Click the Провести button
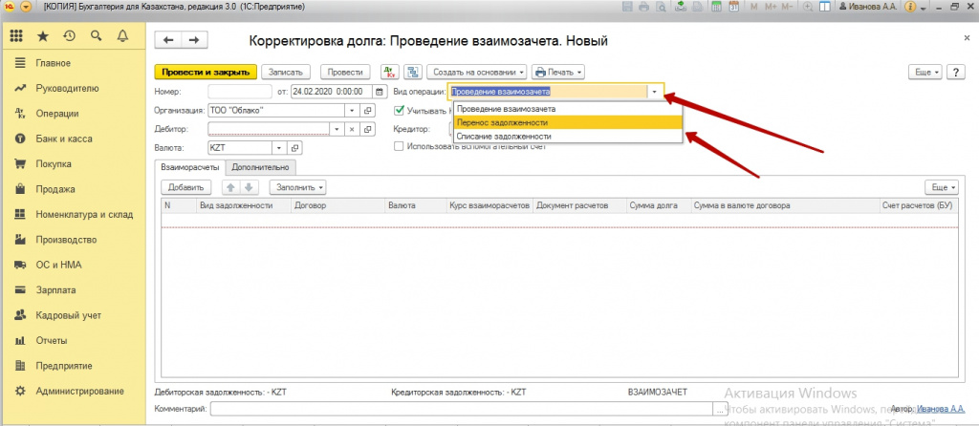979x426 pixels. coord(345,72)
